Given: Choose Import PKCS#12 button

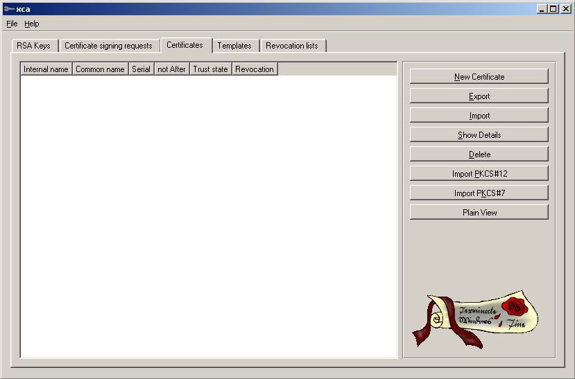Looking at the screenshot, I should click(479, 174).
